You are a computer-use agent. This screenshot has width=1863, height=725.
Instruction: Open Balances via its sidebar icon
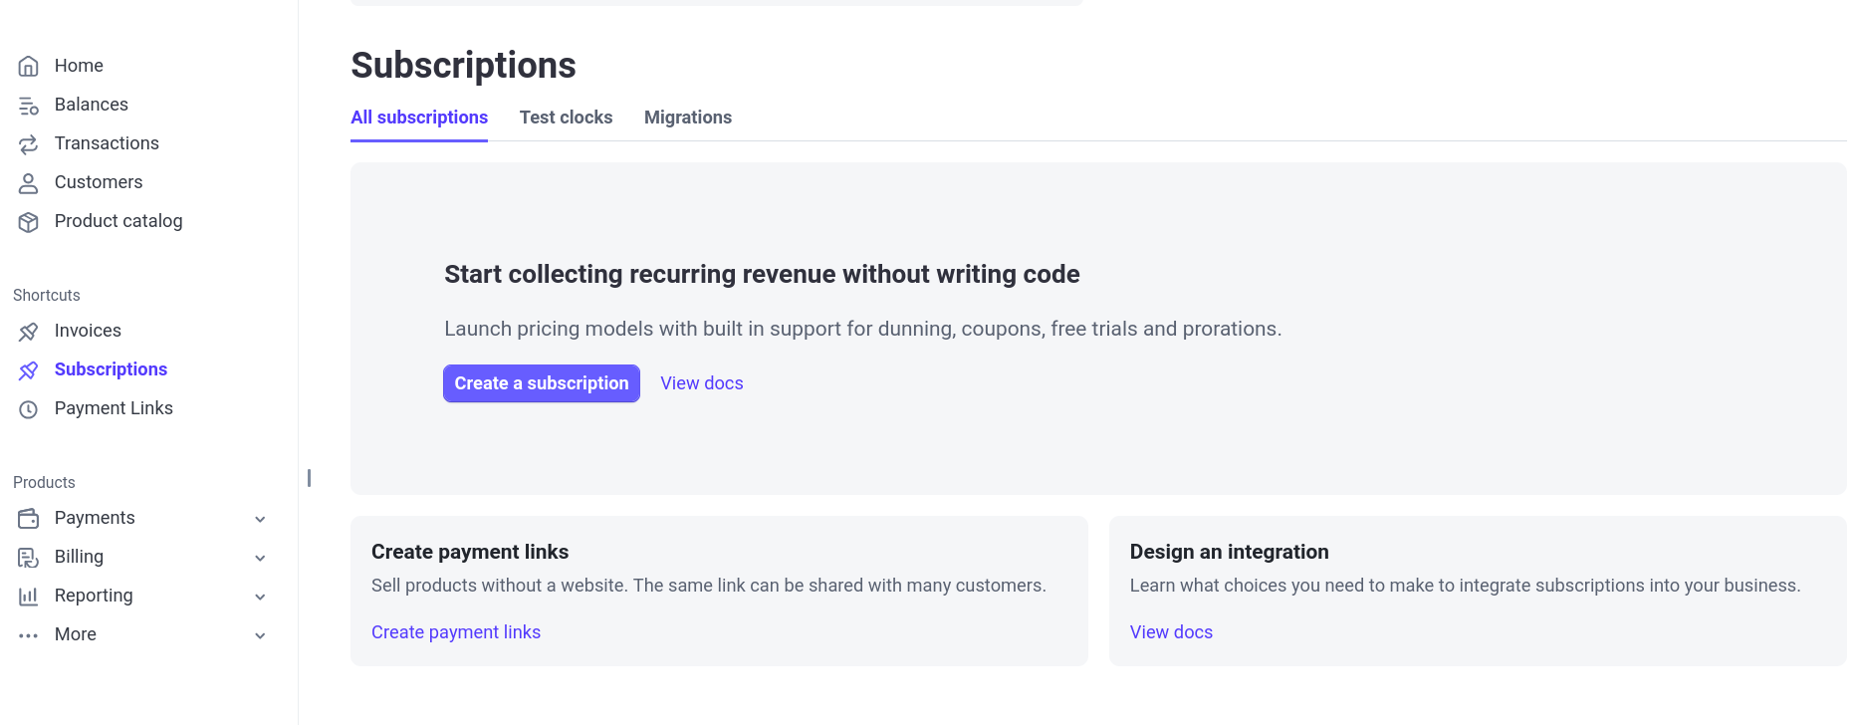[x=29, y=106]
